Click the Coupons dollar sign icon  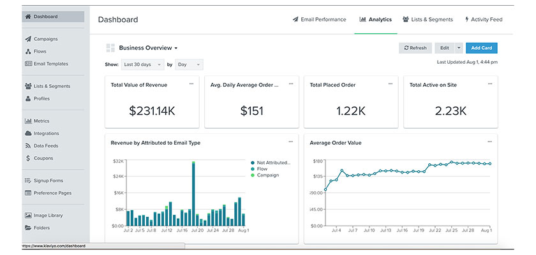tap(28, 158)
